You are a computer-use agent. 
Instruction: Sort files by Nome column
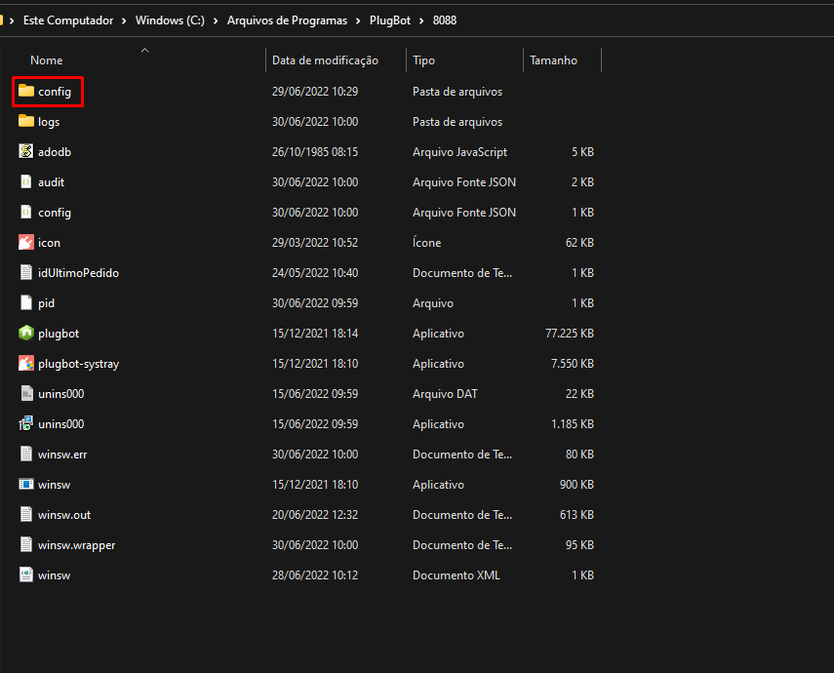(x=46, y=60)
